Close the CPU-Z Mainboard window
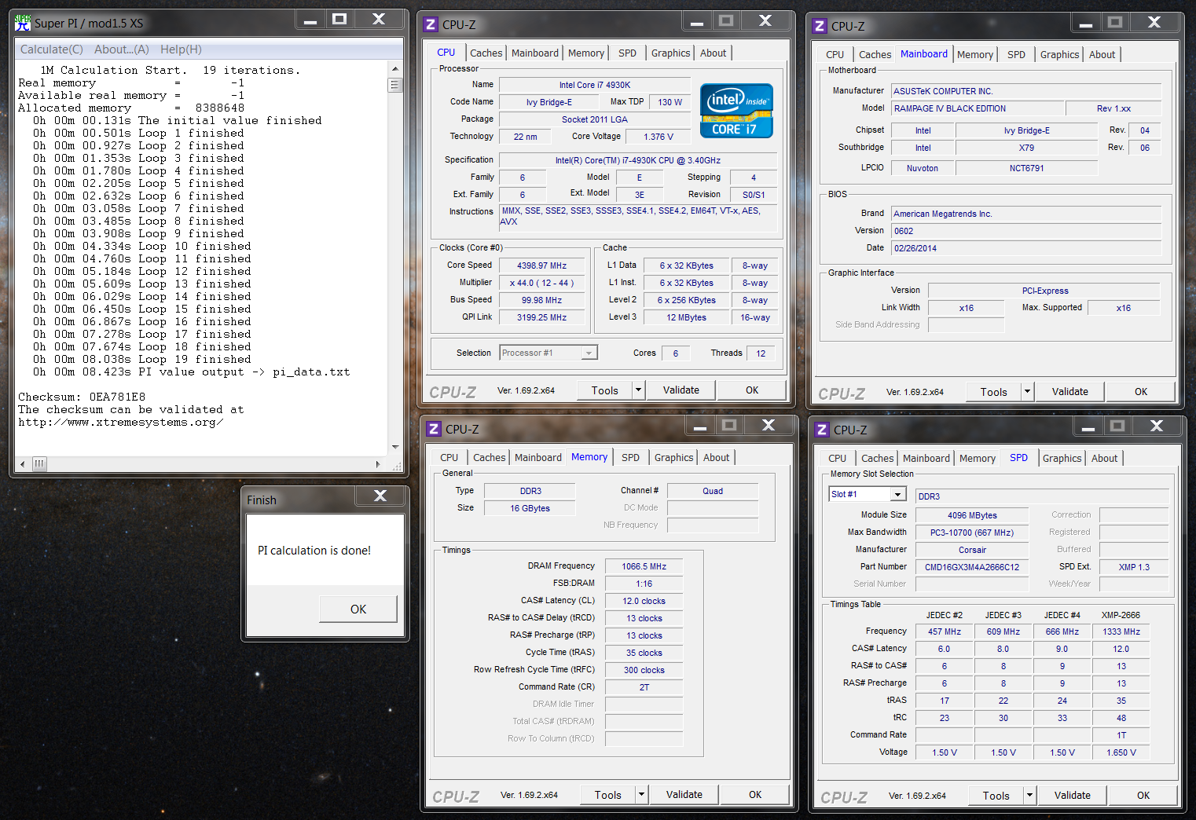 [1154, 23]
